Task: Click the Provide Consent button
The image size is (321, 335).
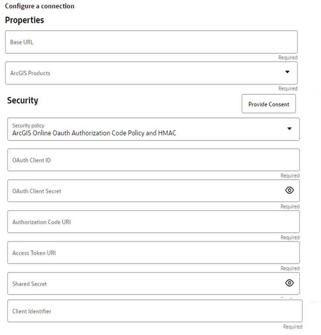Action: pyautogui.click(x=269, y=104)
